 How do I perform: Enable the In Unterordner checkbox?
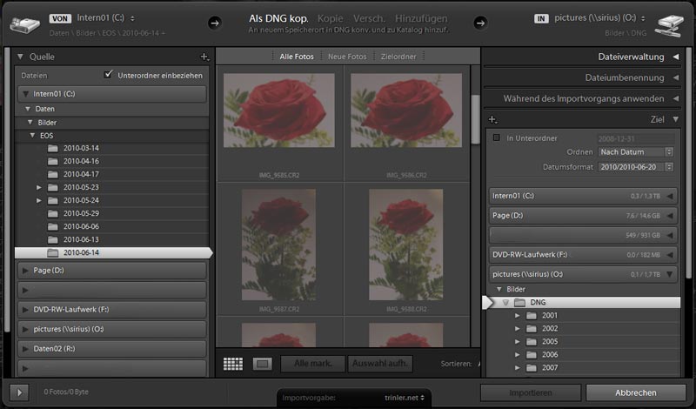(x=496, y=137)
